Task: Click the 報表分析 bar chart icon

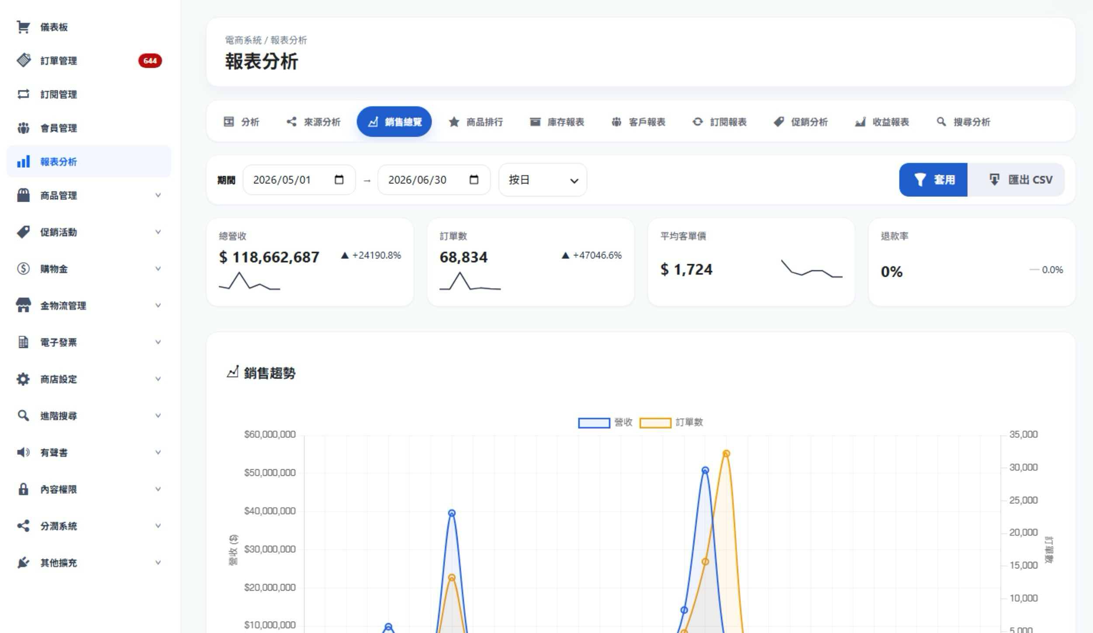Action: click(x=23, y=162)
